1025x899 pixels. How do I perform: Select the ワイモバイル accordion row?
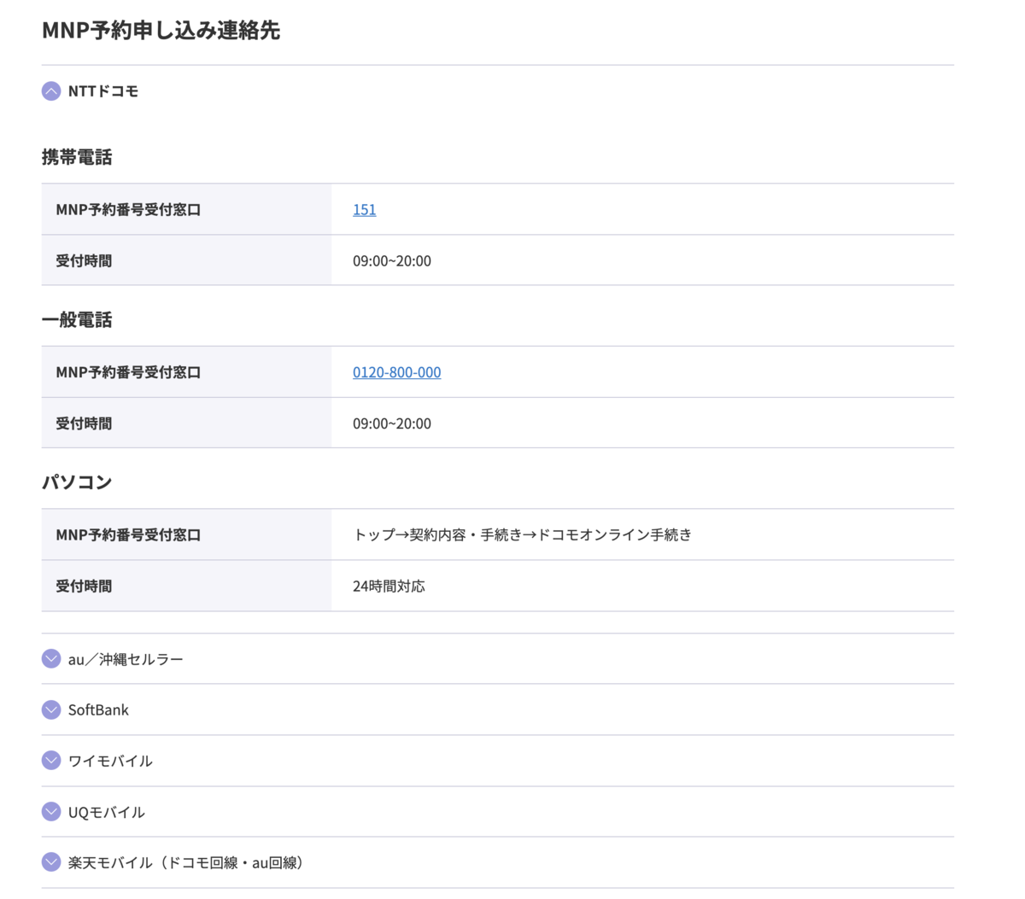click(110, 761)
